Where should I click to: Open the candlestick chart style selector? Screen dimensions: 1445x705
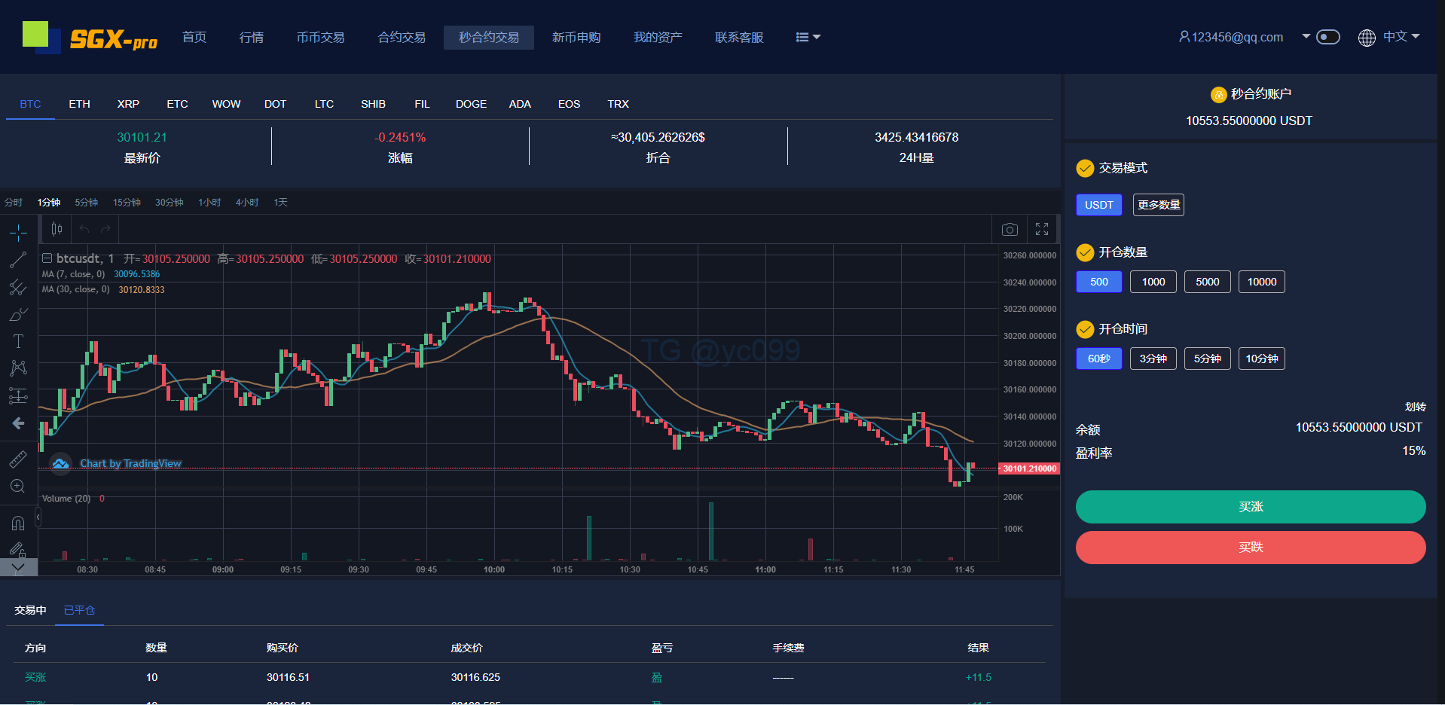pyautogui.click(x=57, y=229)
